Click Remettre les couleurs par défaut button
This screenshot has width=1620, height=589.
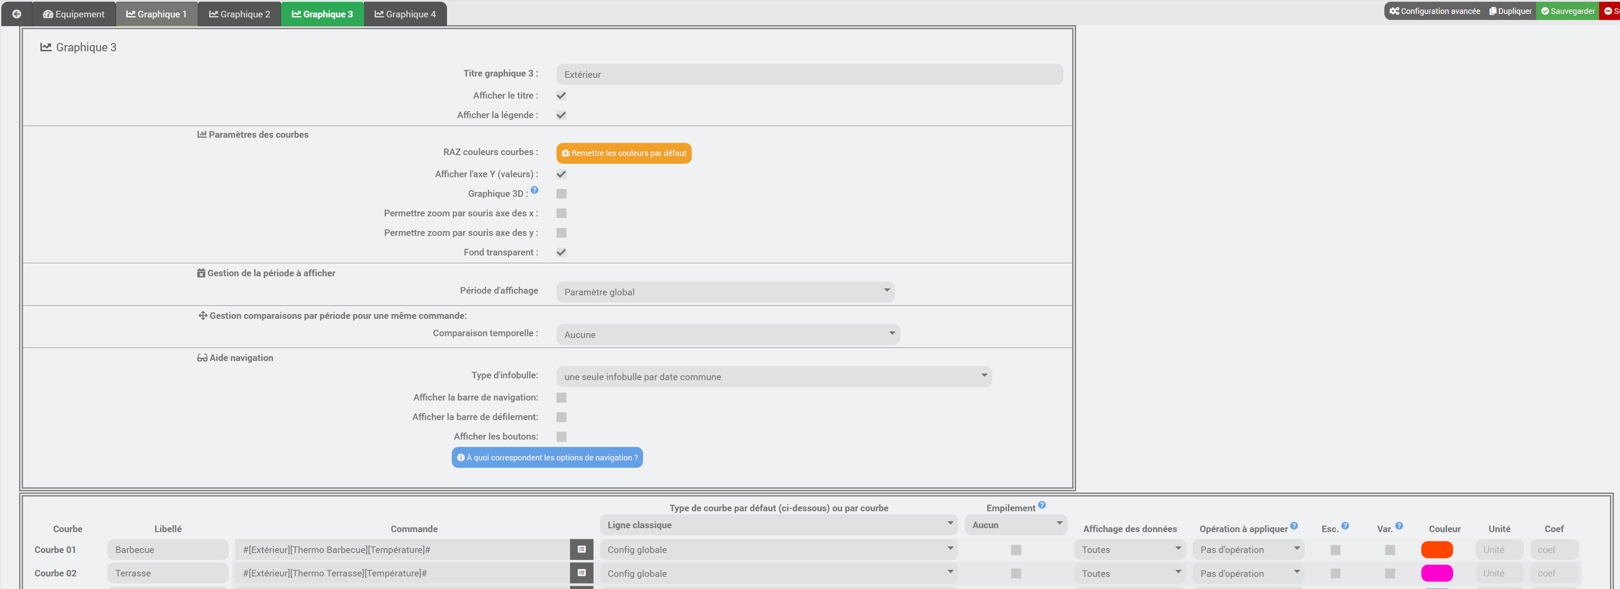[x=623, y=153]
